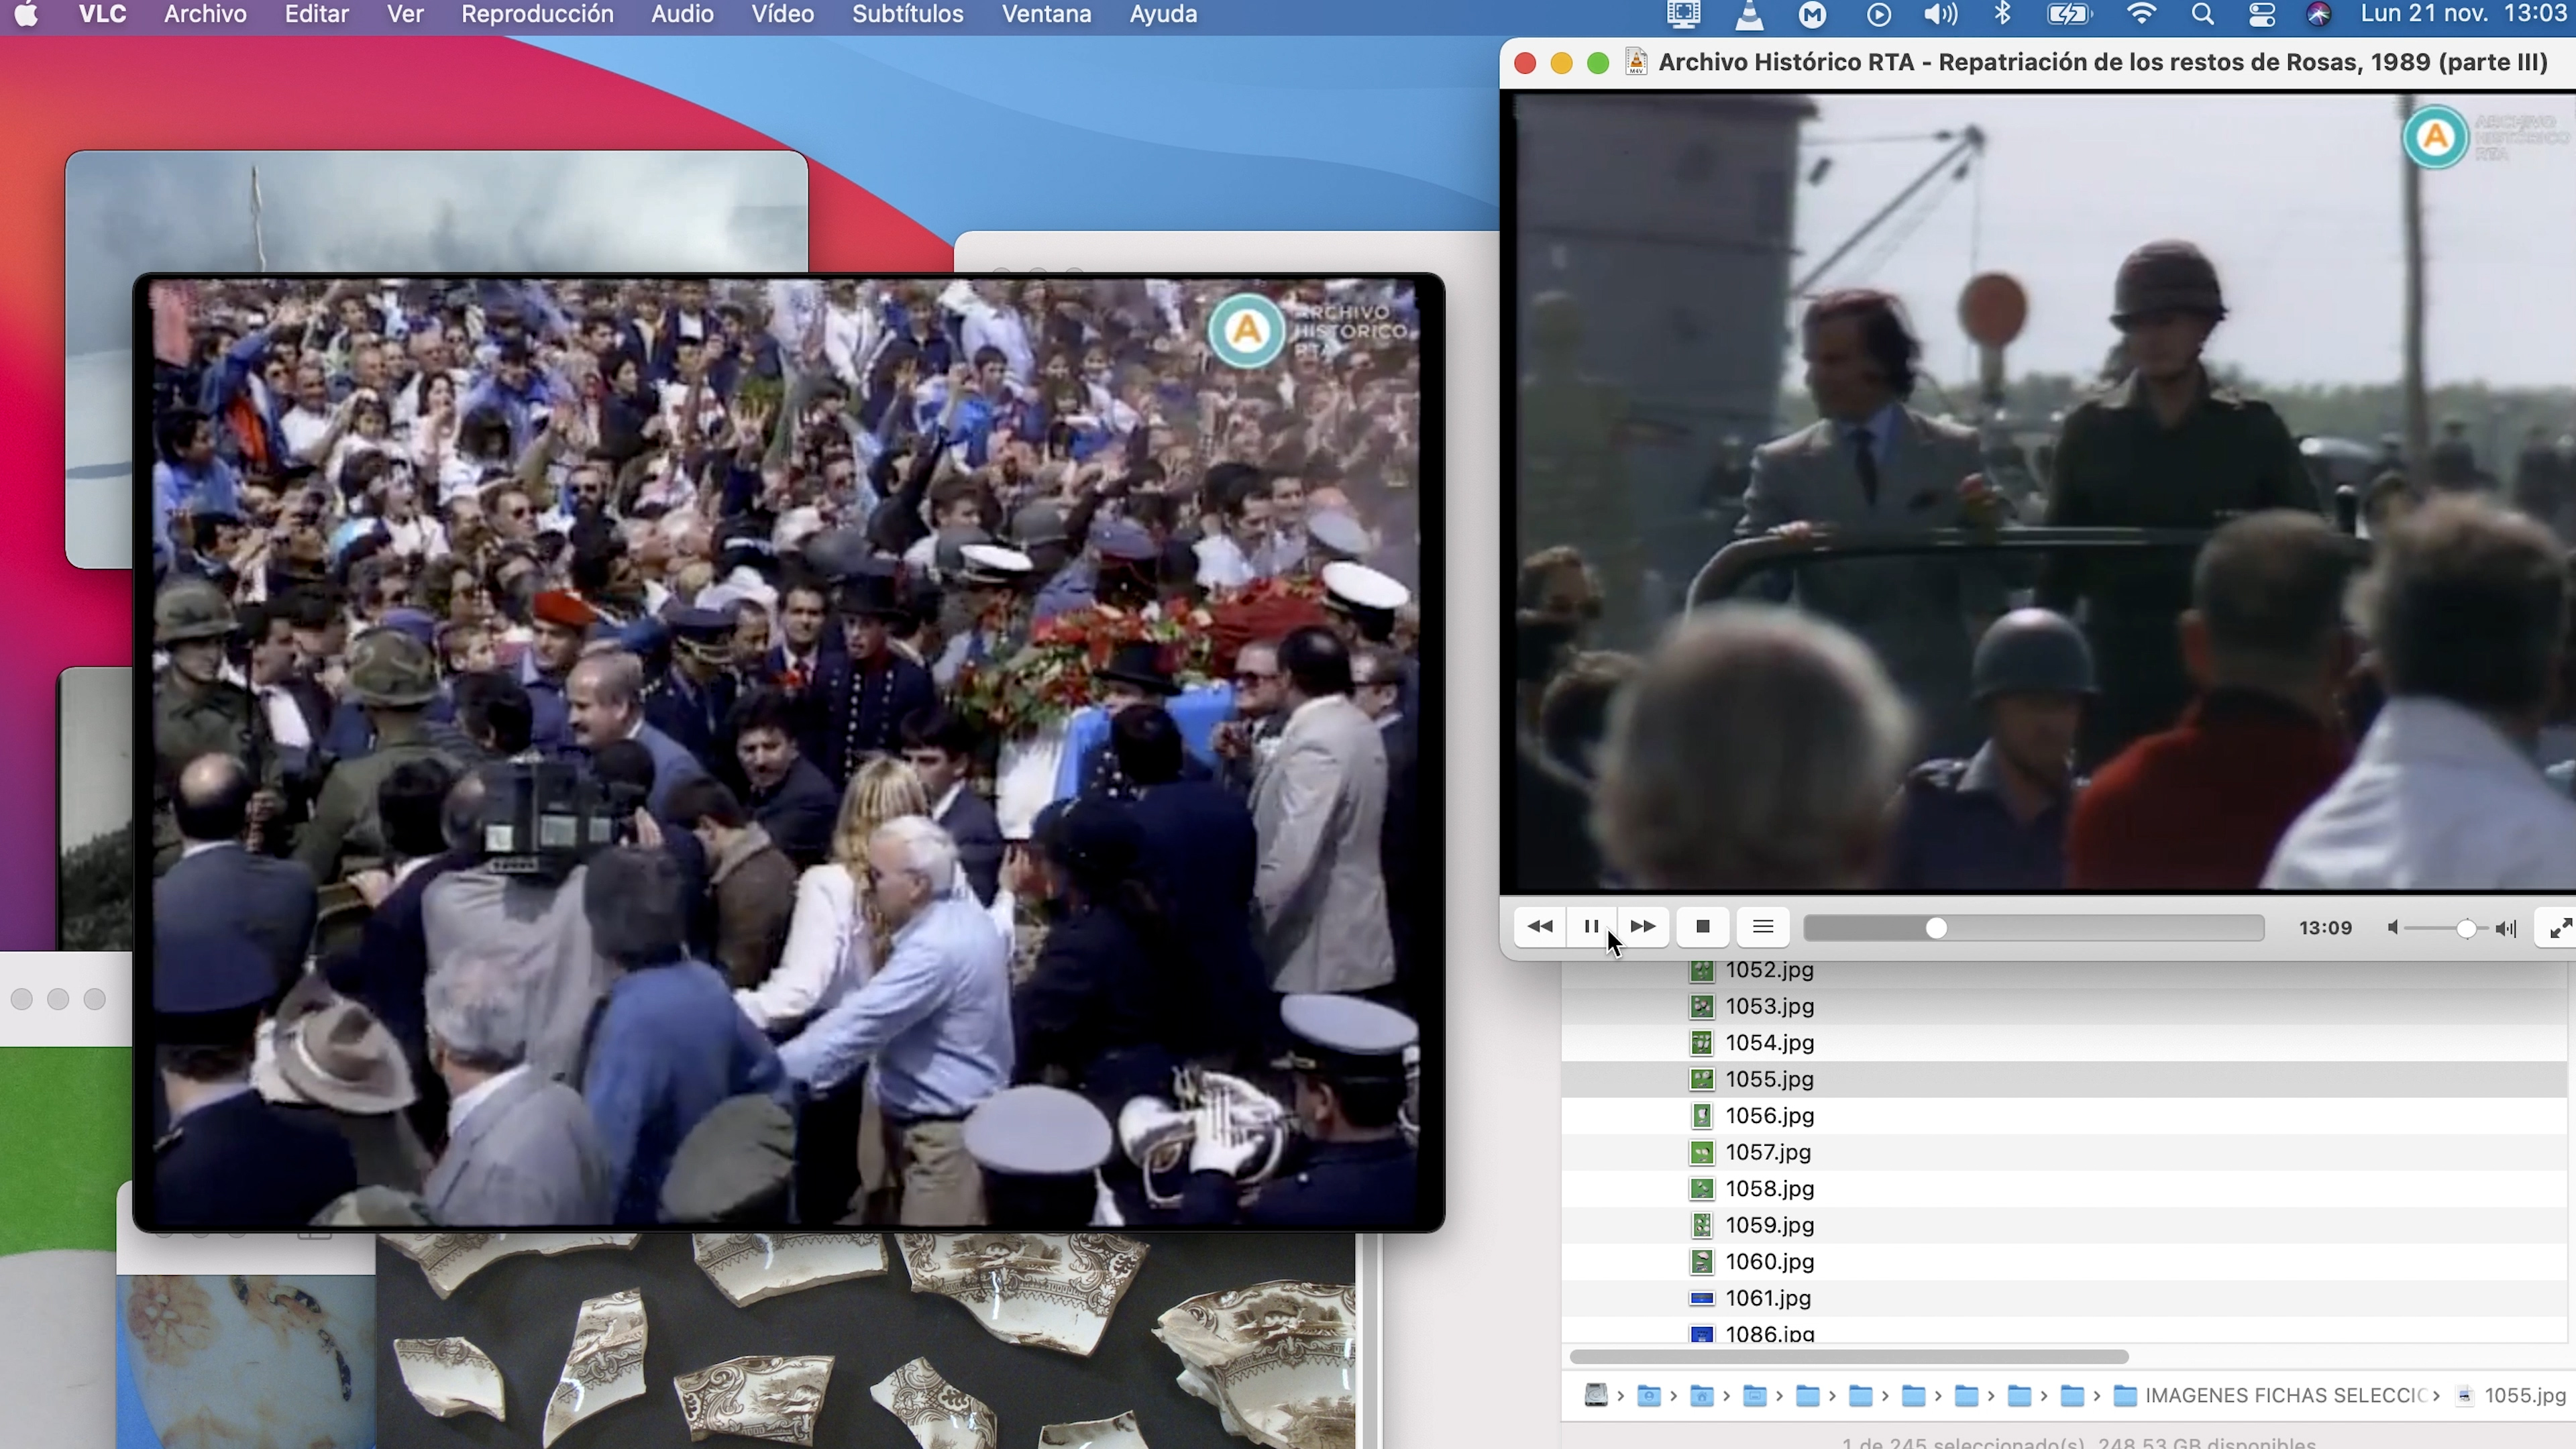Open the Subtítulos menu
Image resolution: width=2576 pixels, height=1449 pixels.
click(907, 14)
